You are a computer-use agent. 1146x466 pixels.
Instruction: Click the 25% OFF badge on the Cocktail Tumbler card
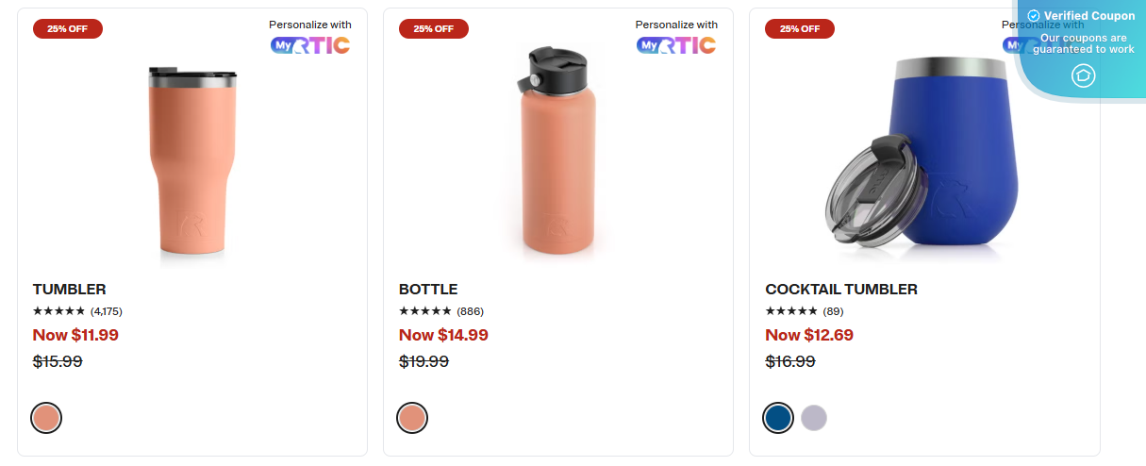pos(800,28)
